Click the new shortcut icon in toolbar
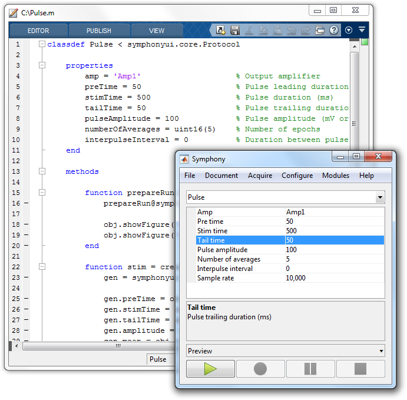 [x=221, y=30]
